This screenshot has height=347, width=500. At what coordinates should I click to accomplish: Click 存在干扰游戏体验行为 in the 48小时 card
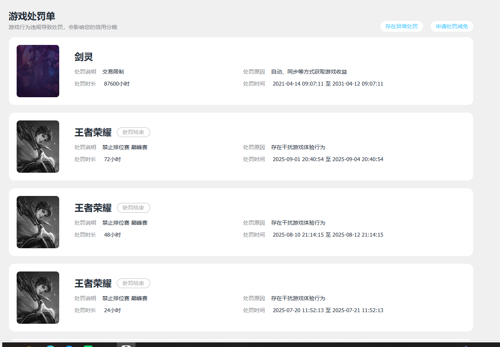298,223
